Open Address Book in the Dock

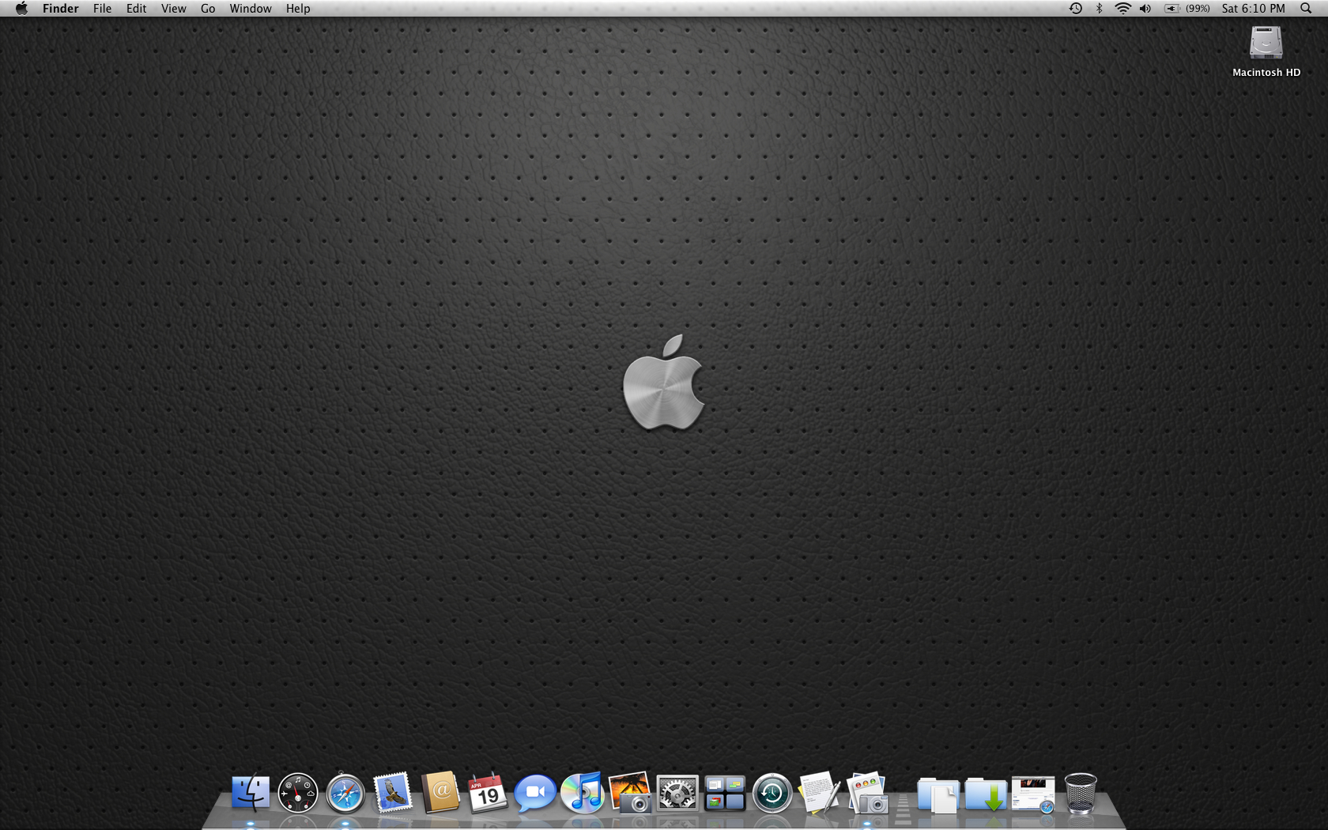tap(440, 793)
